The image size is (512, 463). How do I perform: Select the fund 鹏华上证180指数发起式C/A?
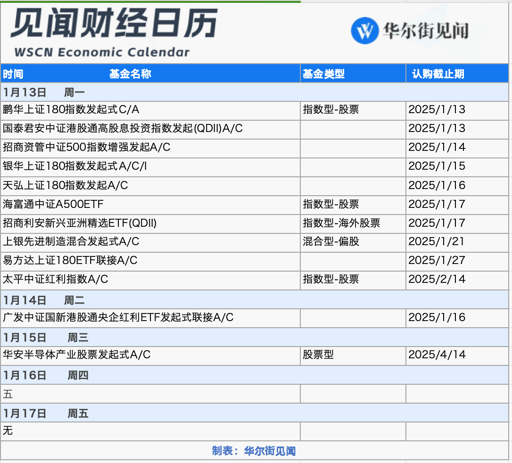[71, 109]
